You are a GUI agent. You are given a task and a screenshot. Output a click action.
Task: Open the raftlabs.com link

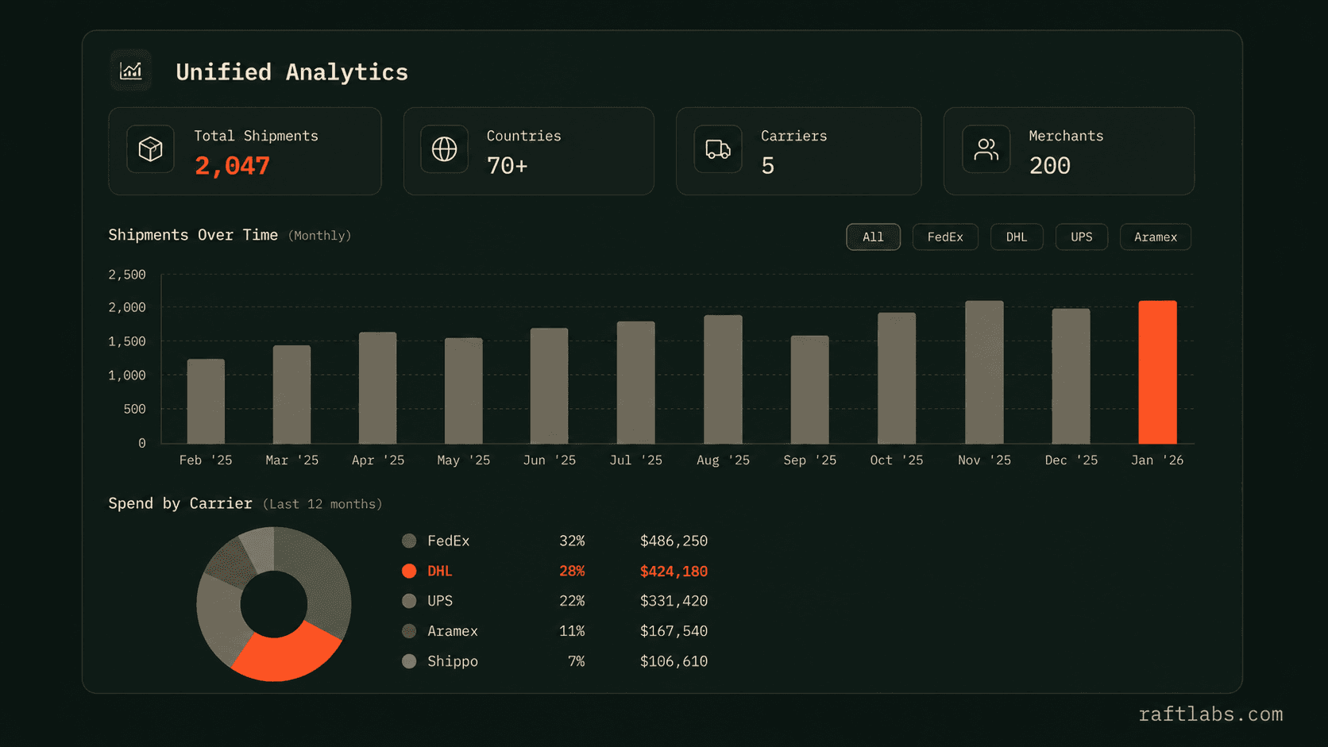tap(1210, 714)
